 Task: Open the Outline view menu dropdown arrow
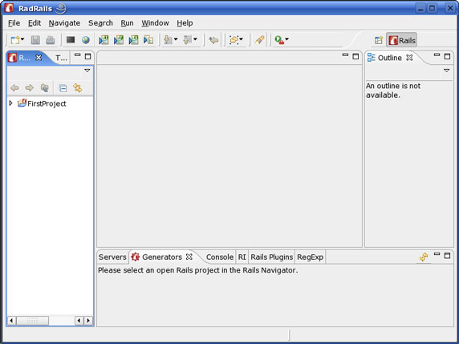(x=446, y=71)
